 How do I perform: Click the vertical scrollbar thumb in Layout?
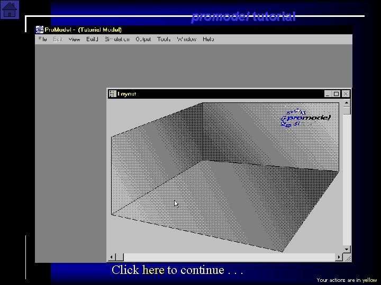pos(347,111)
